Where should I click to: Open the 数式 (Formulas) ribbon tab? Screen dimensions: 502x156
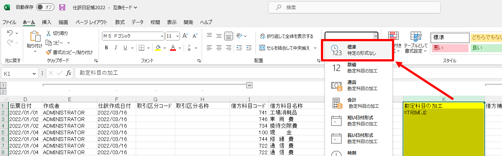click(120, 22)
